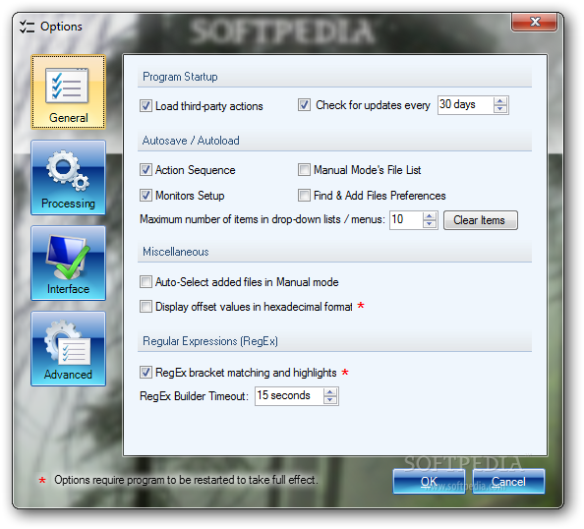
Task: Disable Load third-party actions checkbox
Action: pyautogui.click(x=146, y=106)
